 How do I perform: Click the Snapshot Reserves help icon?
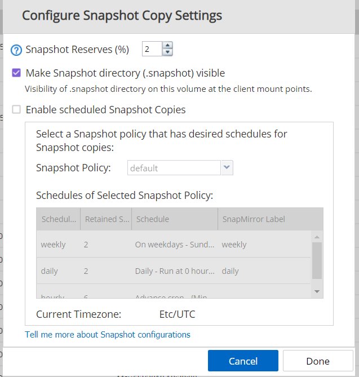pos(16,50)
